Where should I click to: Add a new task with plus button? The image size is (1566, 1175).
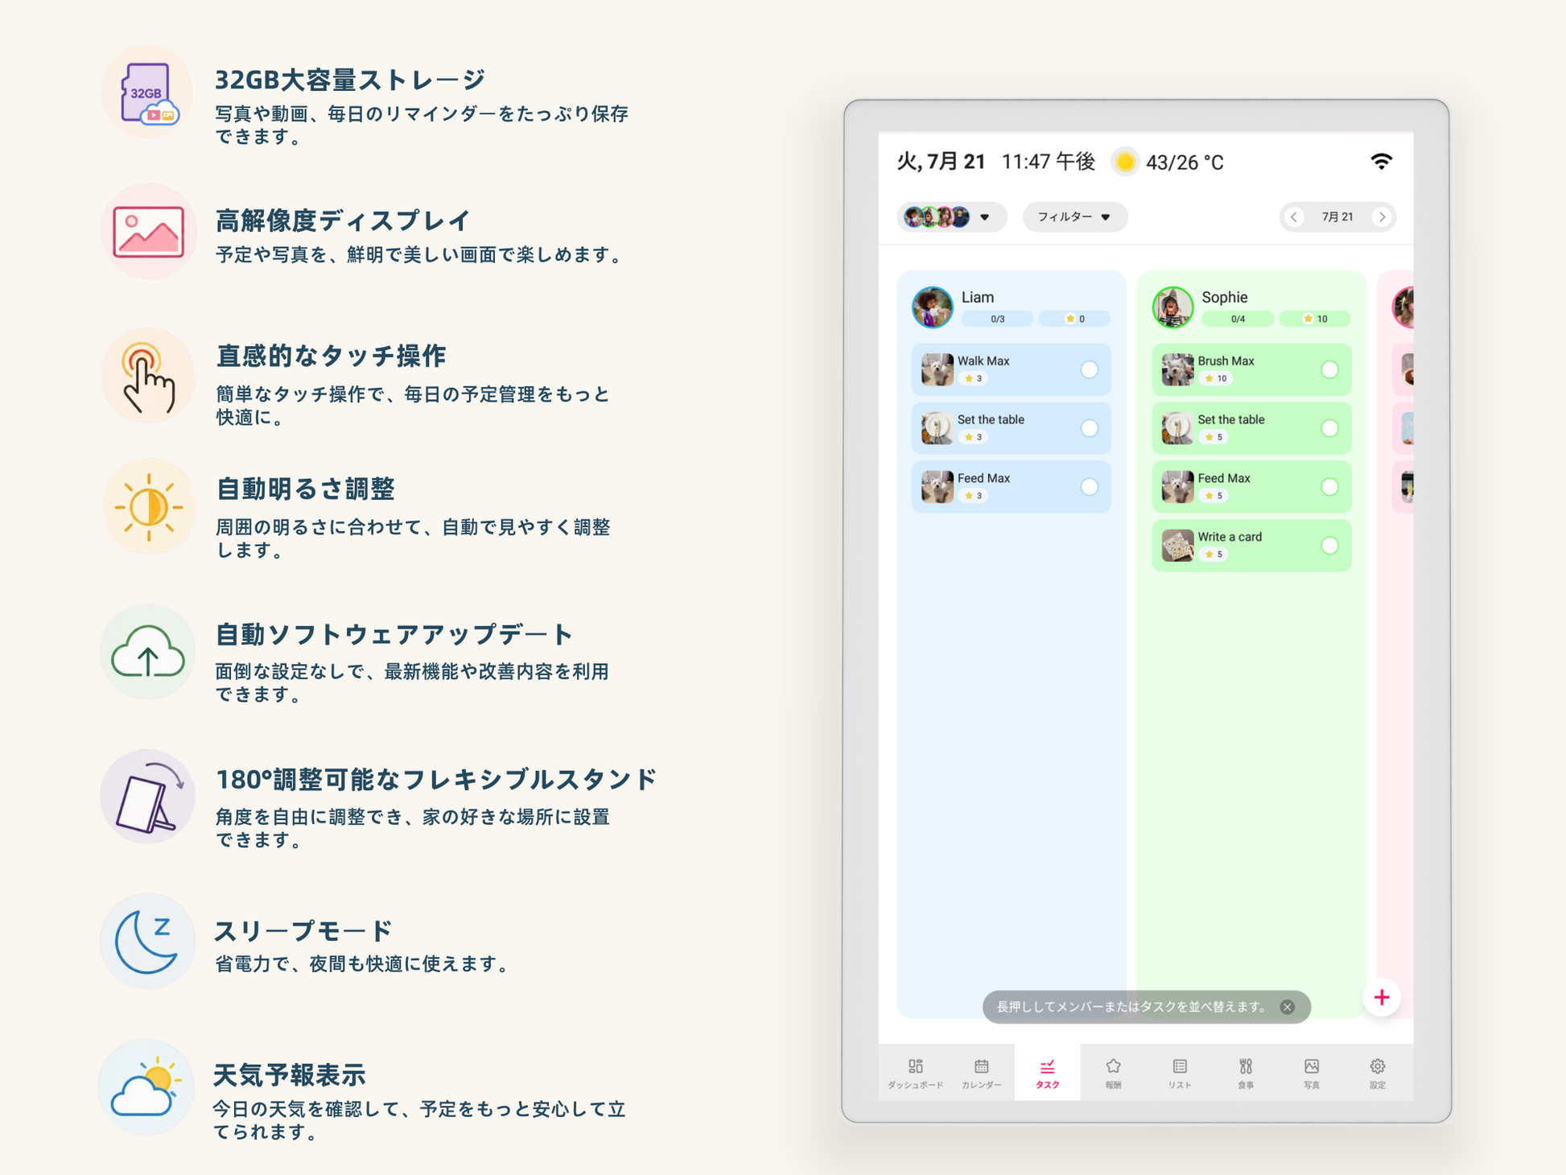coord(1382,998)
